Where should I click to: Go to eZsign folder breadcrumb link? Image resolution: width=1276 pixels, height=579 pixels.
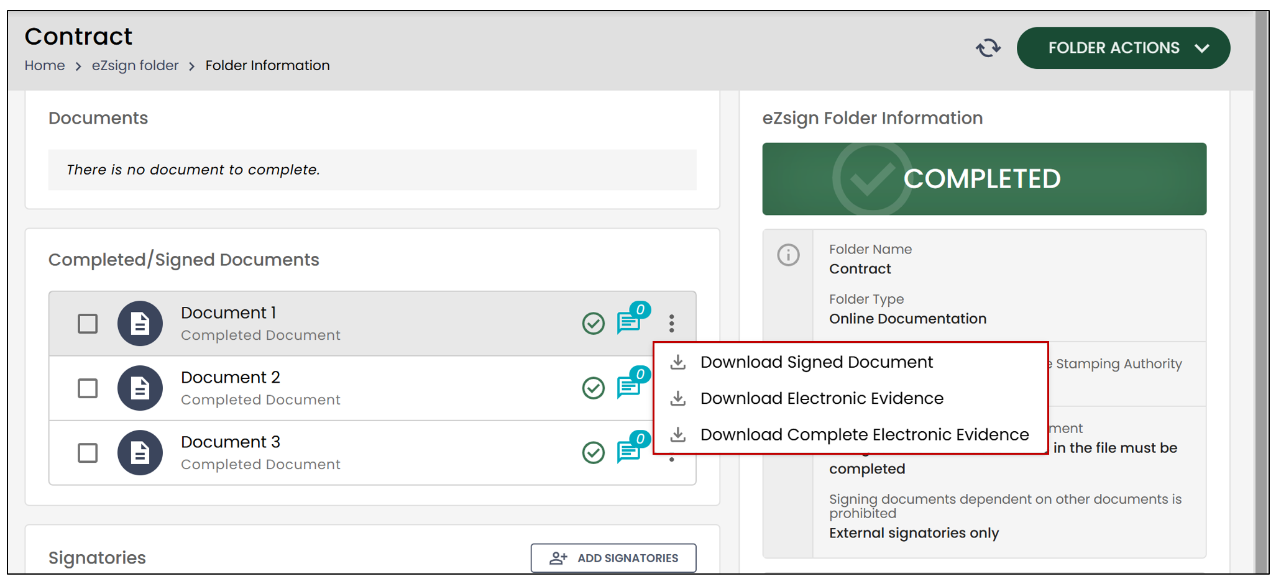coord(135,65)
